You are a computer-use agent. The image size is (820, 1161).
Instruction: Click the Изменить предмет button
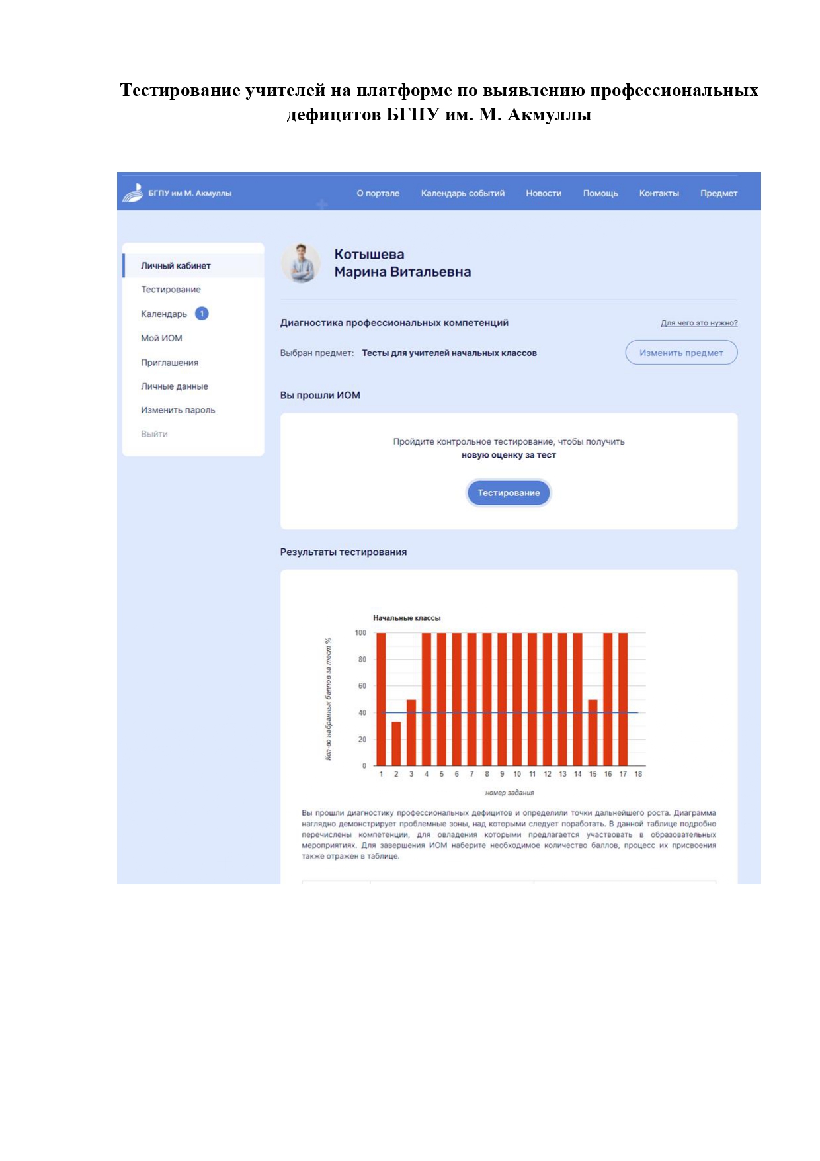coord(681,353)
